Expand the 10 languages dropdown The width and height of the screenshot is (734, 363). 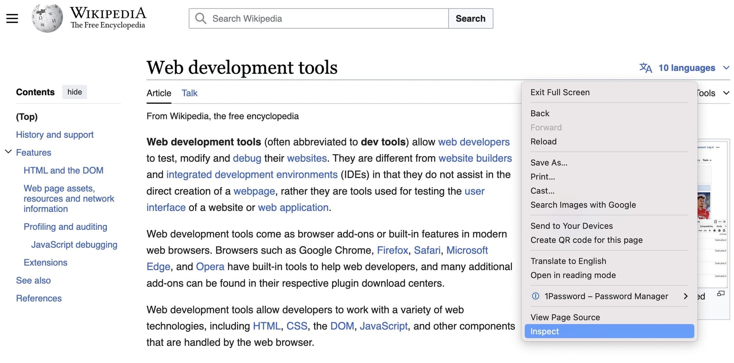(x=726, y=67)
